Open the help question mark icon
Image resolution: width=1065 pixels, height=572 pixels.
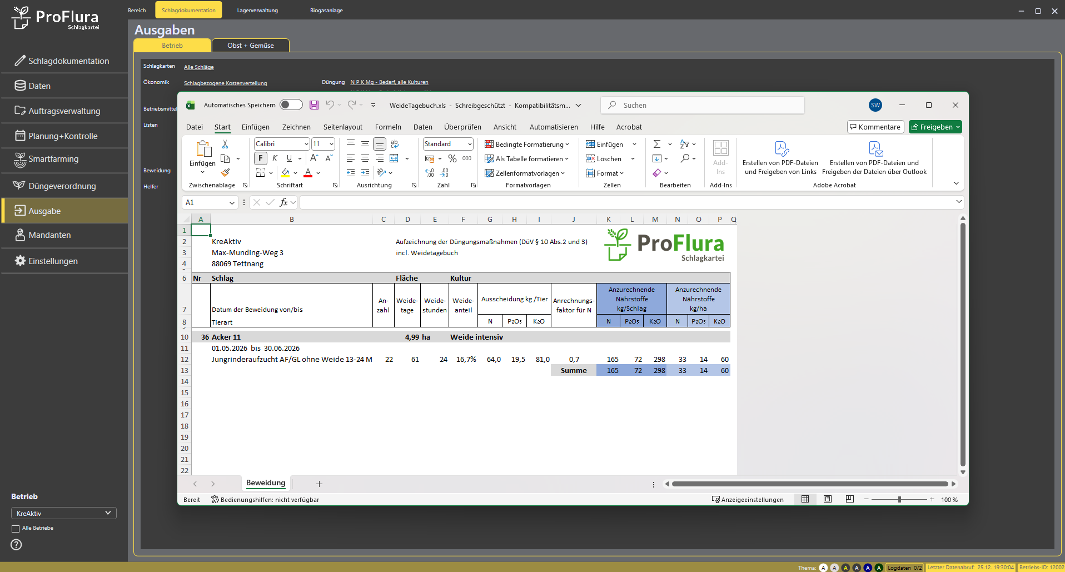pyautogui.click(x=17, y=545)
